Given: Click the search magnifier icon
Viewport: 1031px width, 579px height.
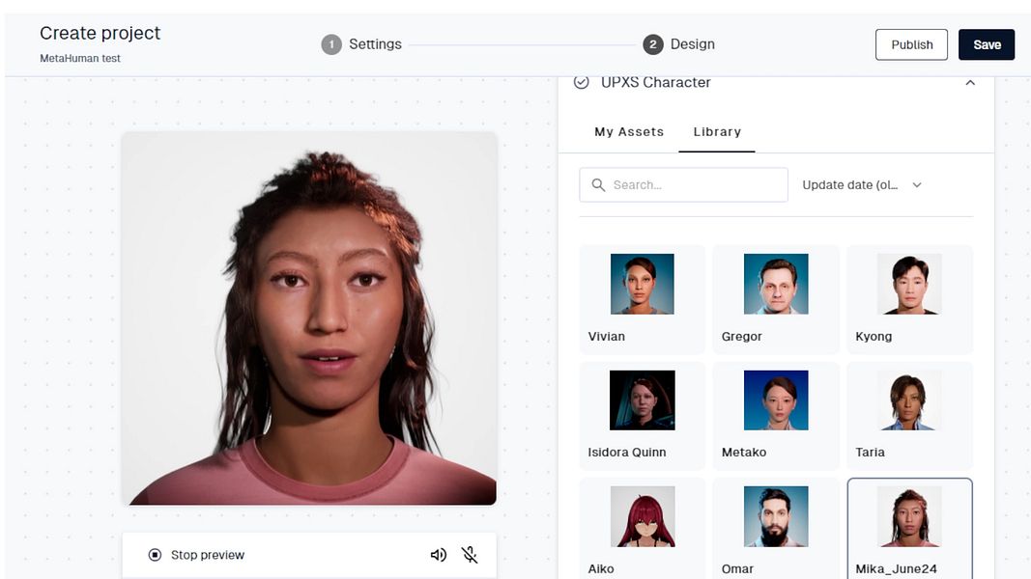Looking at the screenshot, I should tap(598, 185).
